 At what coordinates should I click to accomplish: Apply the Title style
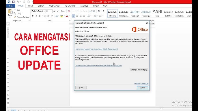pos(157,13)
